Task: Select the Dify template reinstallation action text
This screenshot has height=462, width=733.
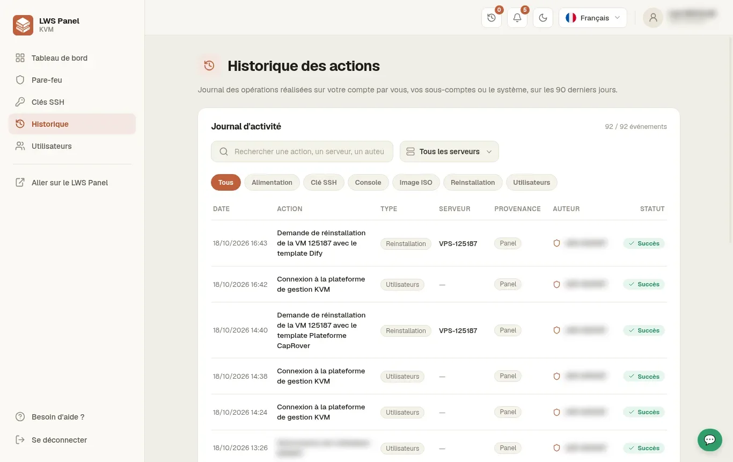Action: [321, 243]
